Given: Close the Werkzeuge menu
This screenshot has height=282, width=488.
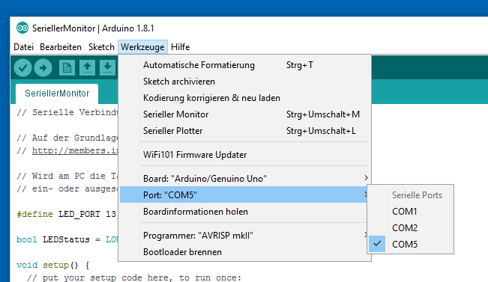Looking at the screenshot, I should (142, 47).
